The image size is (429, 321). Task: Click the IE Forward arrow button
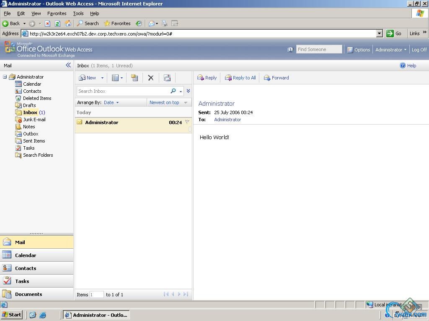[x=32, y=23]
